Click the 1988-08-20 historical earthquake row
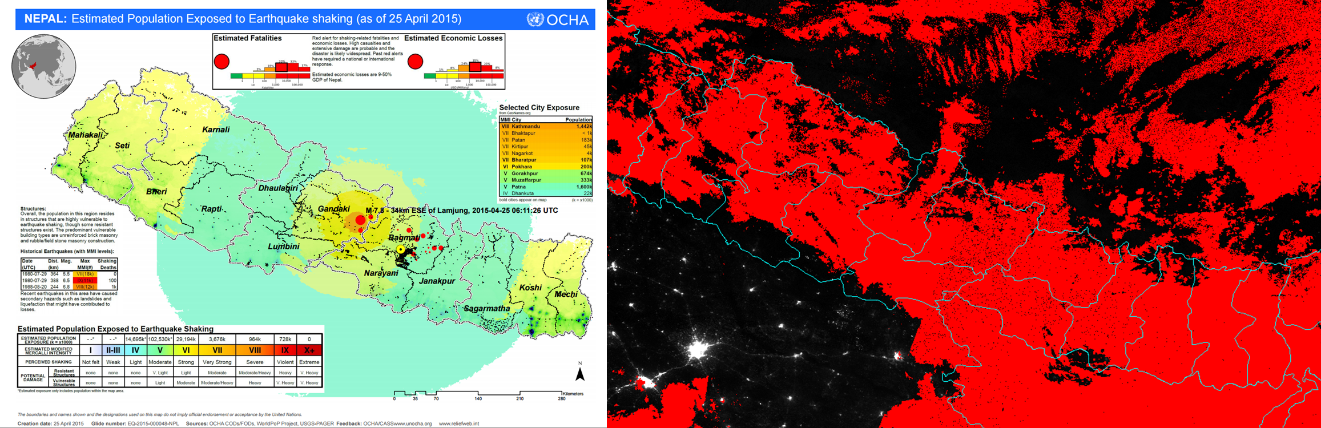The height and width of the screenshot is (428, 1321). tap(69, 286)
